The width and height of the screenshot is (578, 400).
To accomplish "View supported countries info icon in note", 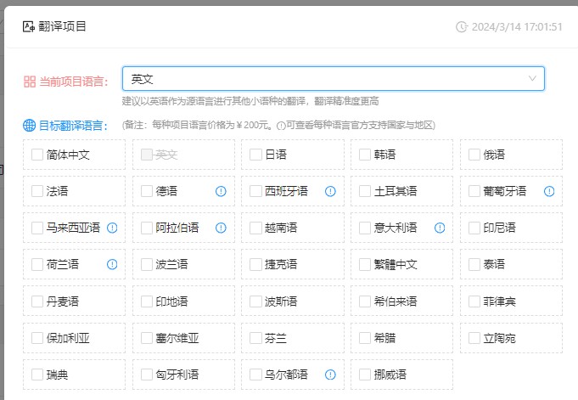I will (x=281, y=126).
